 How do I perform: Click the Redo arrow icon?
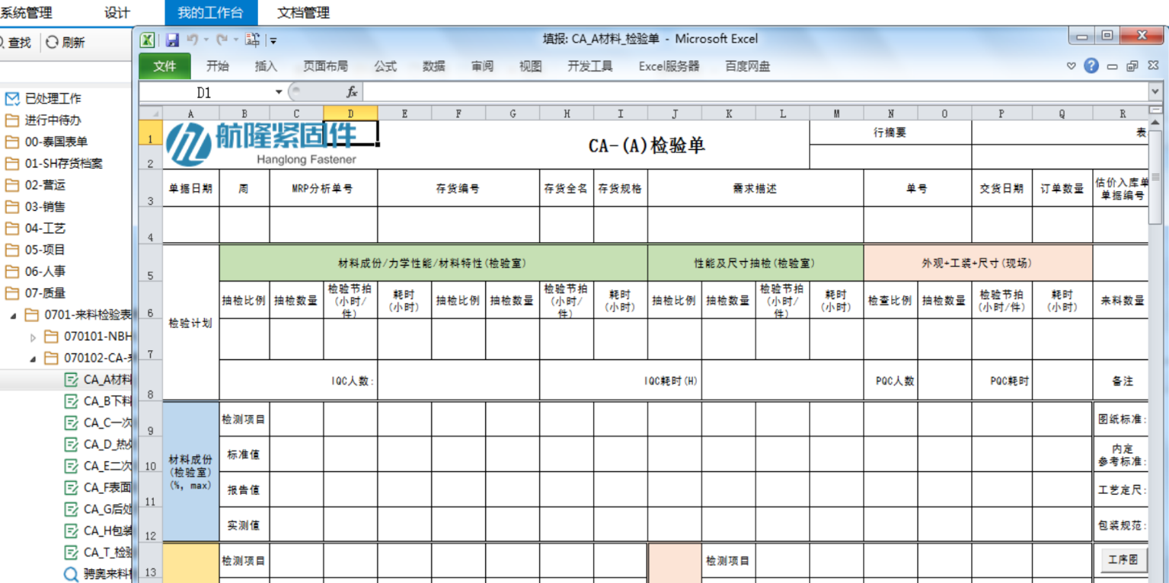point(222,40)
